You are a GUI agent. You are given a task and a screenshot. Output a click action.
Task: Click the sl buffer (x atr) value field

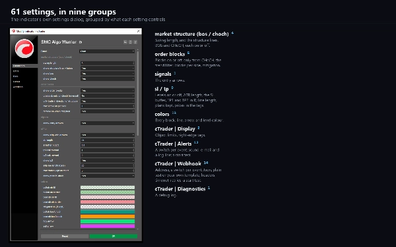pos(108,145)
